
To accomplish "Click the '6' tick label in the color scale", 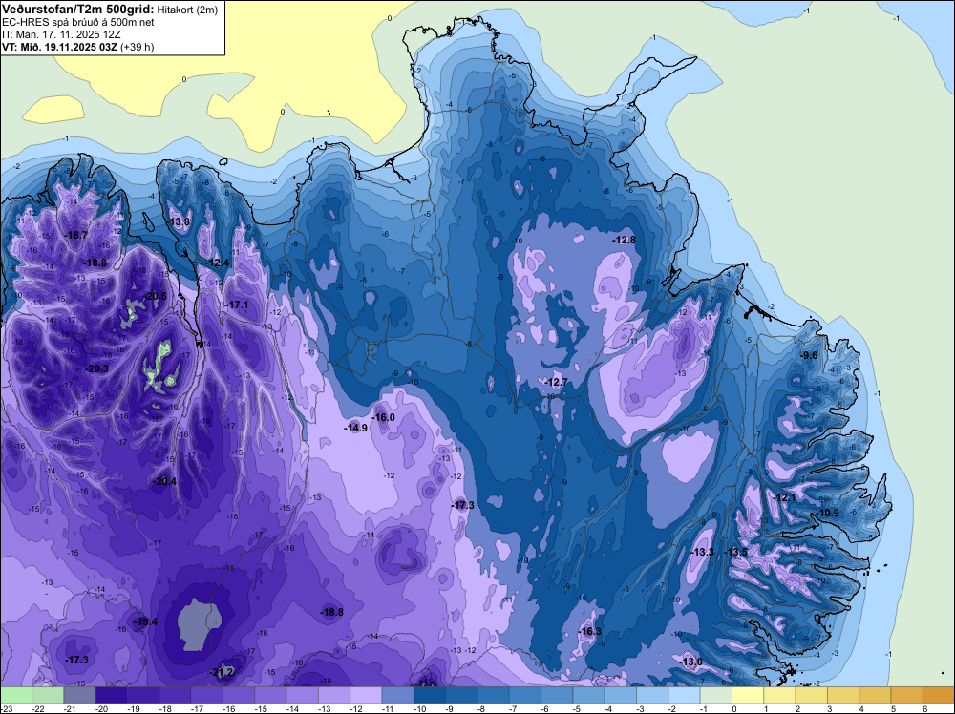I will click(x=924, y=708).
